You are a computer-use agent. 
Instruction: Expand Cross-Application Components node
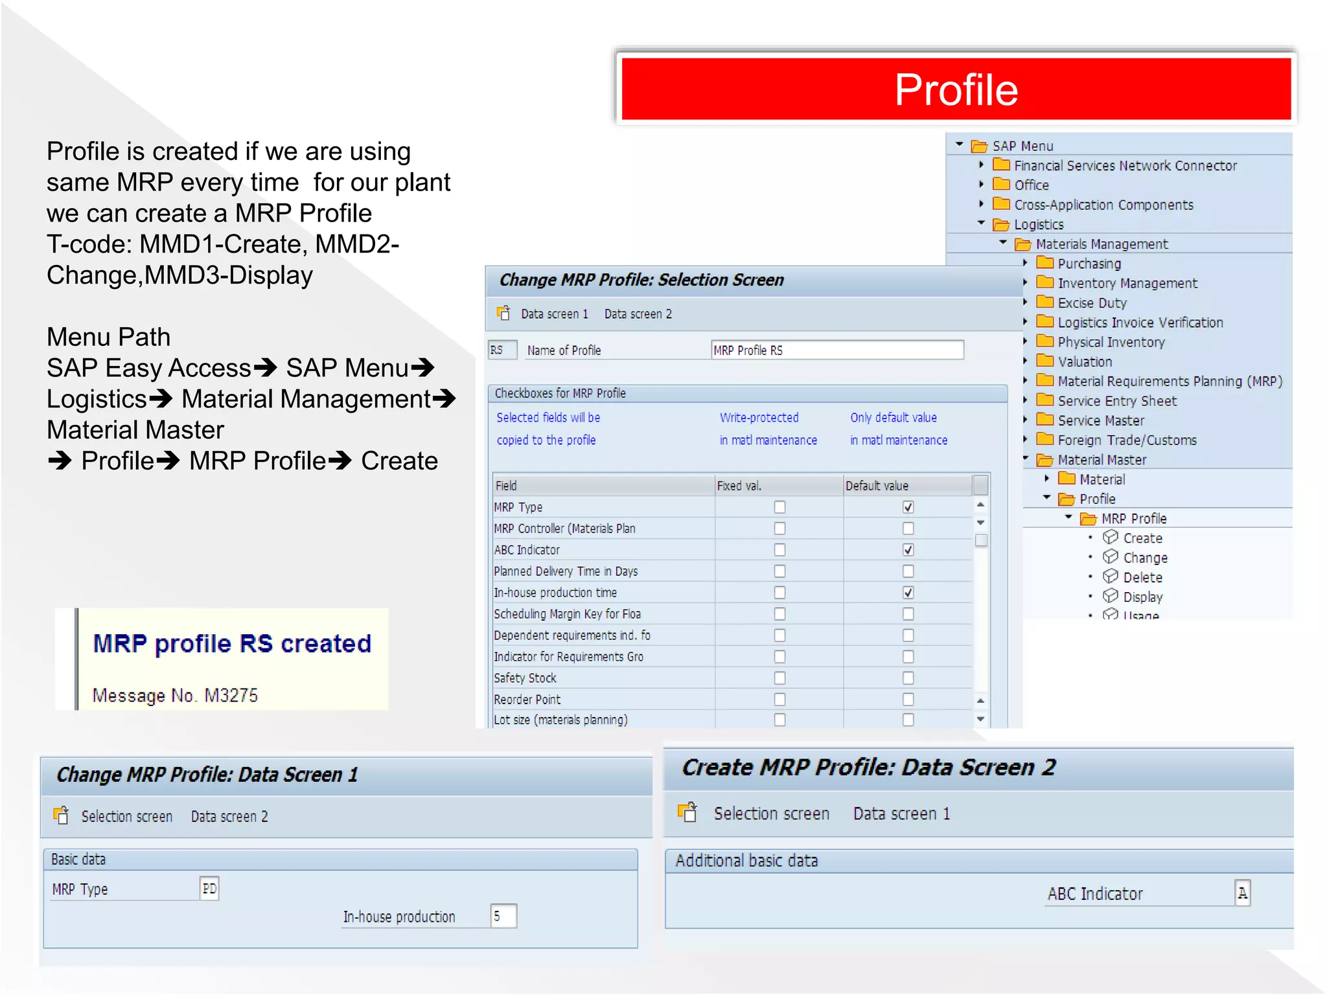982,203
